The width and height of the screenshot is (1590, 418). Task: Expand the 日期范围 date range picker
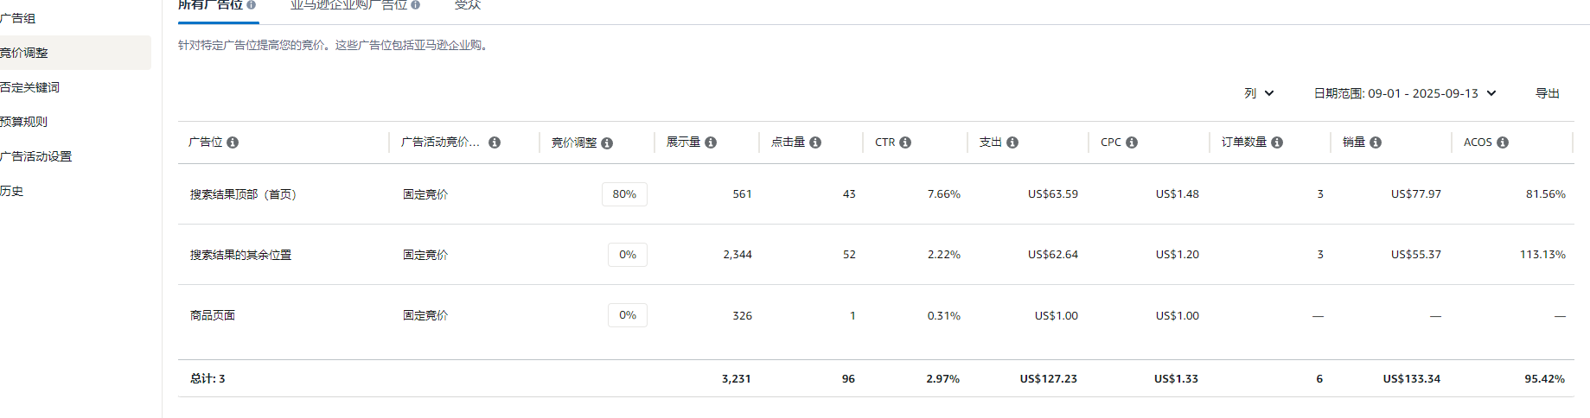1405,93
